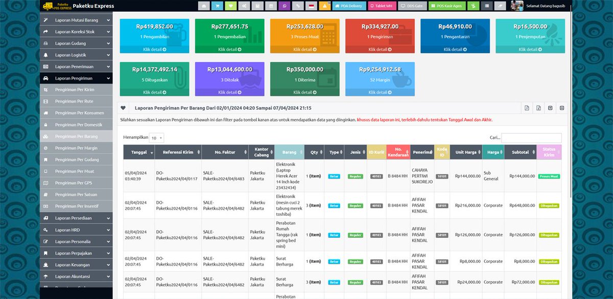Image resolution: width=613 pixels, height=299 pixels.
Task: Expand Laporan HRD menu
Action: pyautogui.click(x=76, y=230)
